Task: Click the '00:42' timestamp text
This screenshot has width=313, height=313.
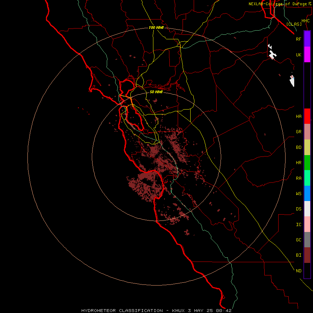Action: pyautogui.click(x=223, y=311)
